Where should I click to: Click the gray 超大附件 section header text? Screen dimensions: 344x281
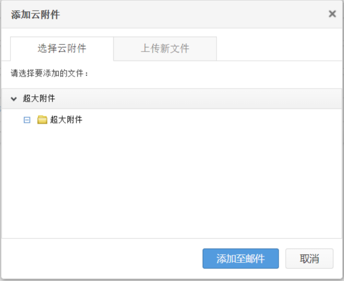tap(39, 98)
